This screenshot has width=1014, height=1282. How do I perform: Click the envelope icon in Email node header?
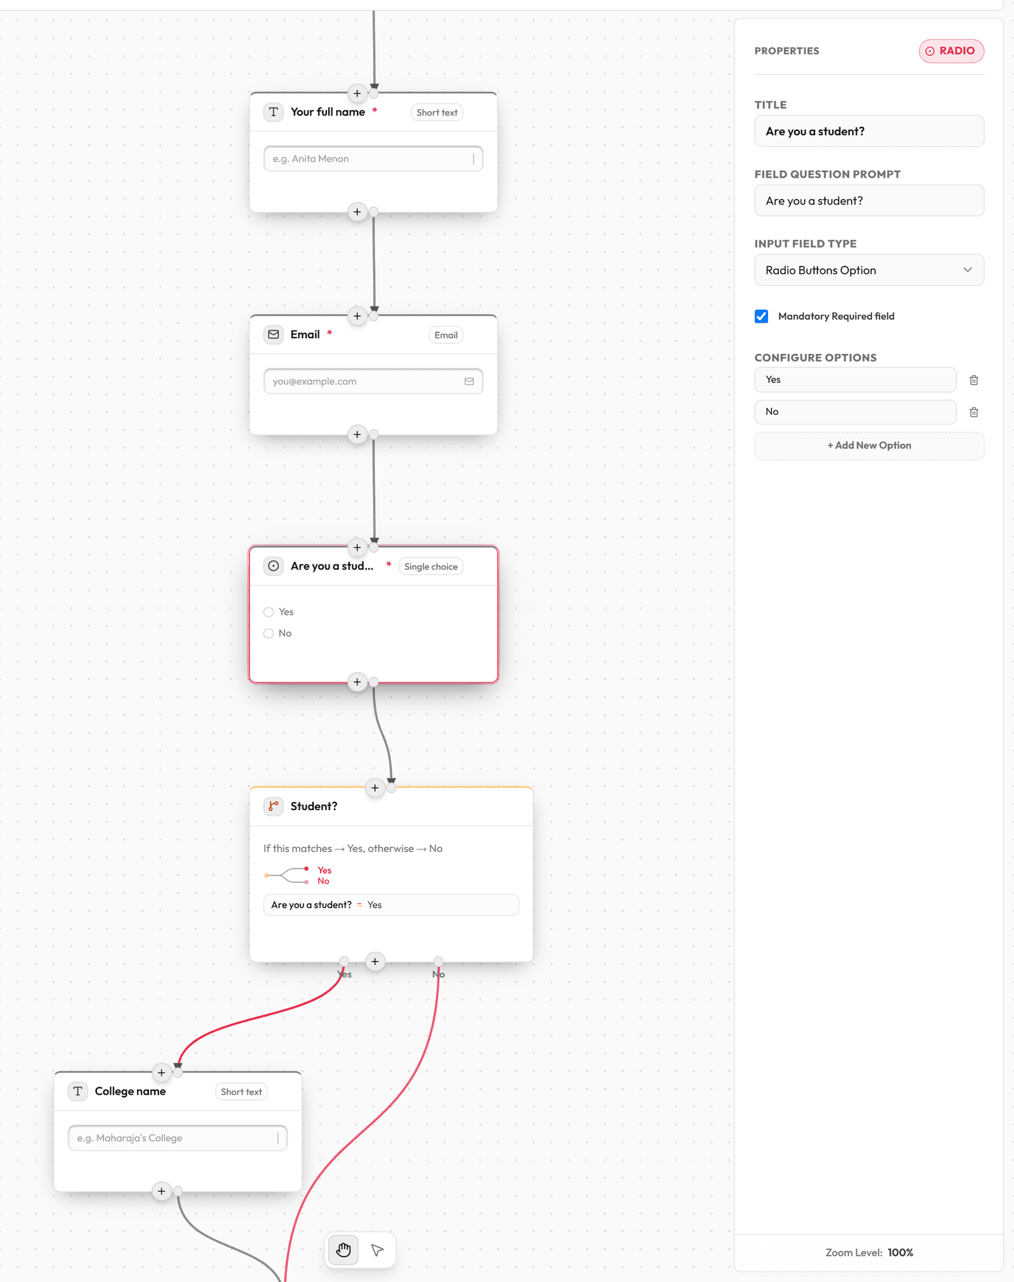(x=273, y=334)
